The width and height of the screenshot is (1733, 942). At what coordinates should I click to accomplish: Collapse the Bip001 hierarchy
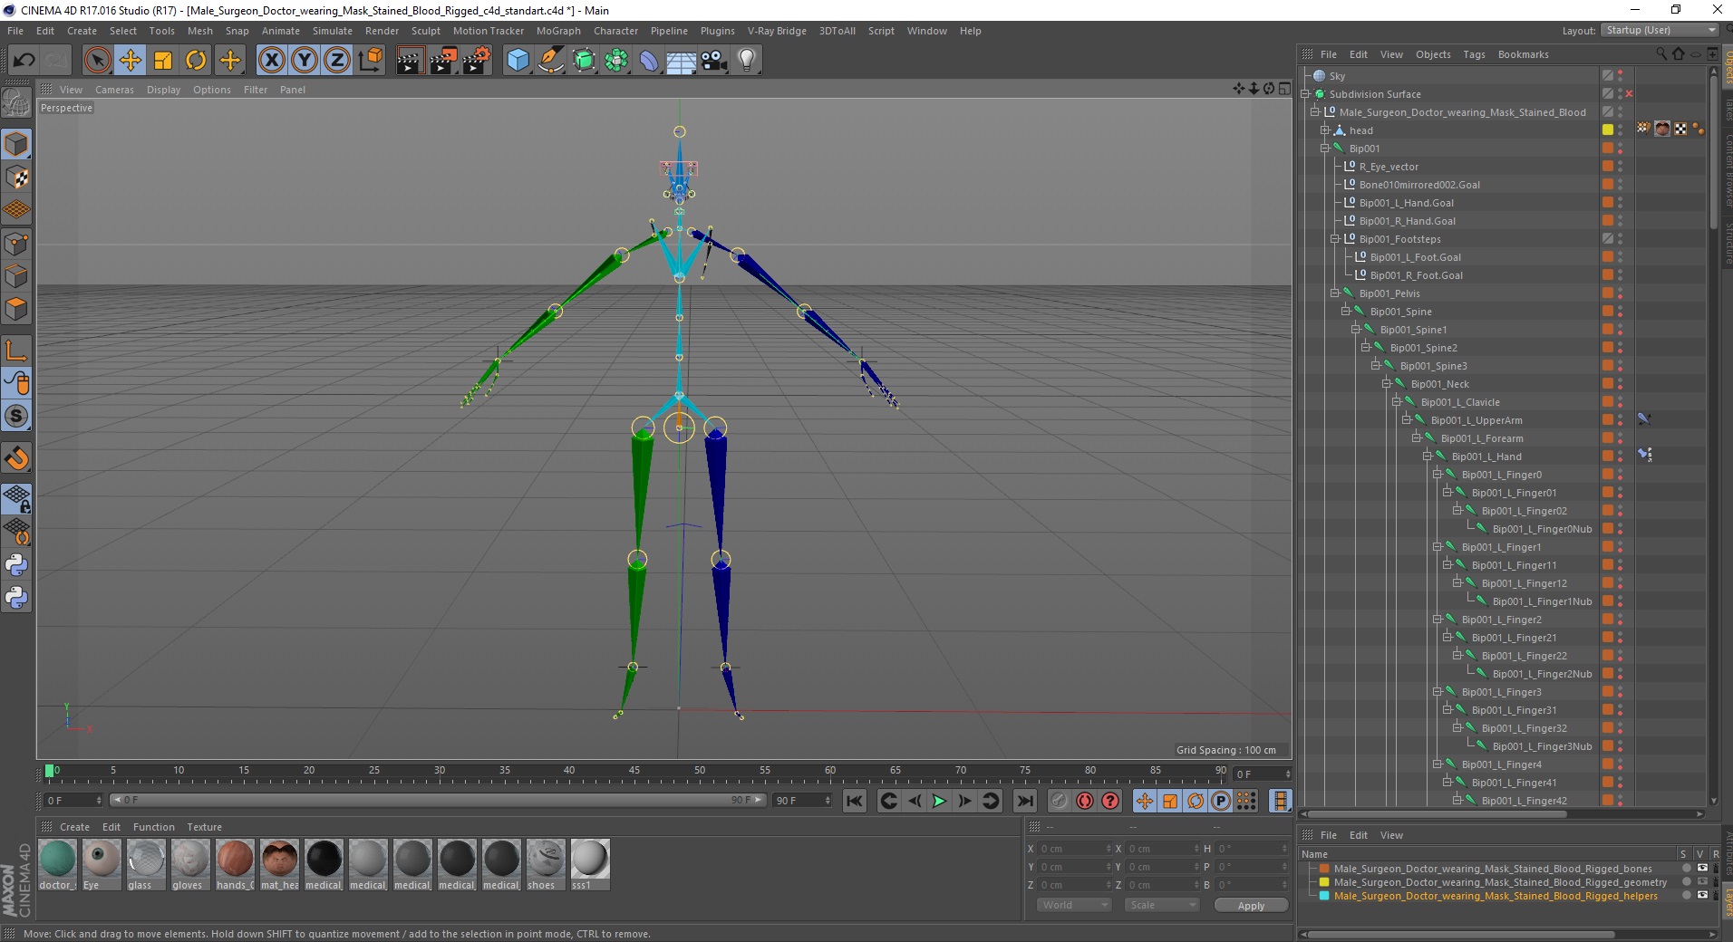click(x=1324, y=149)
